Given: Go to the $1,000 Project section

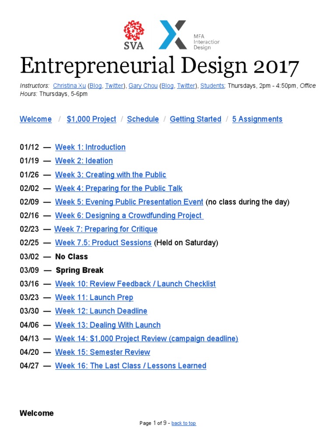Looking at the screenshot, I should pos(91,119).
